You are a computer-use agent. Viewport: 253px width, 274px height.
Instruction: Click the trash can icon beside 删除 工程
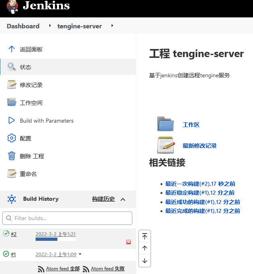click(12, 156)
